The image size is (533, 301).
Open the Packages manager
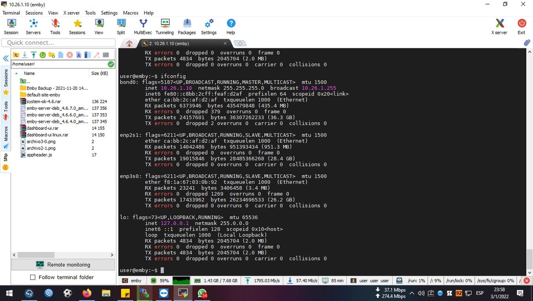pyautogui.click(x=187, y=27)
